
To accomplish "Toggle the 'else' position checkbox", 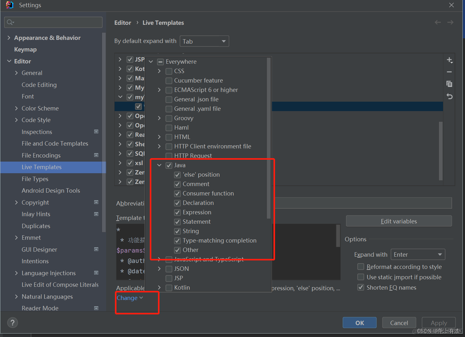I will point(177,175).
